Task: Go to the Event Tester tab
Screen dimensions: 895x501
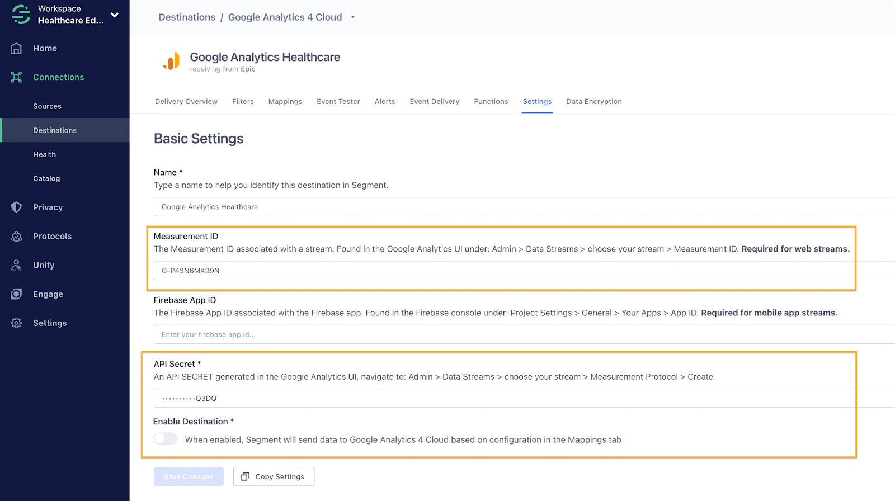Action: 338,102
